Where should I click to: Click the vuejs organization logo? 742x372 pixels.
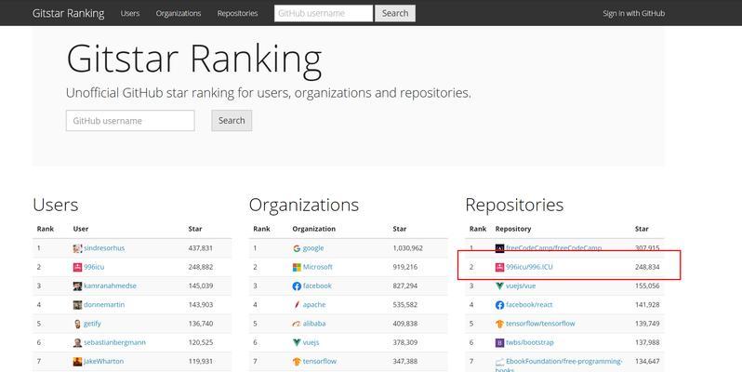pyautogui.click(x=297, y=342)
